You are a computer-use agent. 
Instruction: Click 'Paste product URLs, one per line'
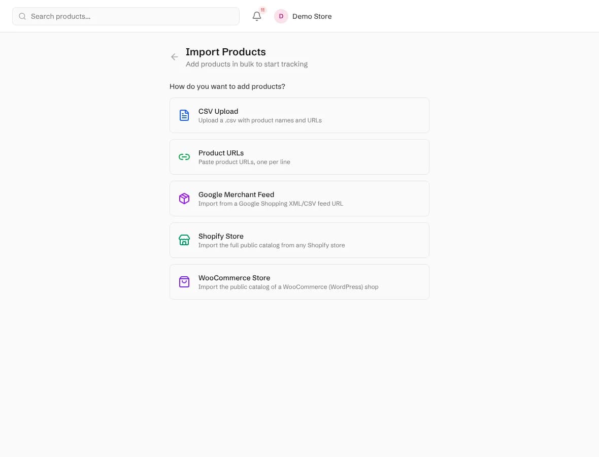tap(244, 162)
